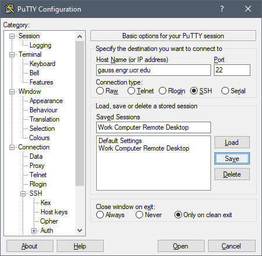The height and width of the screenshot is (256, 262).
Task: Open the SSH category in tree
Action: [36, 193]
